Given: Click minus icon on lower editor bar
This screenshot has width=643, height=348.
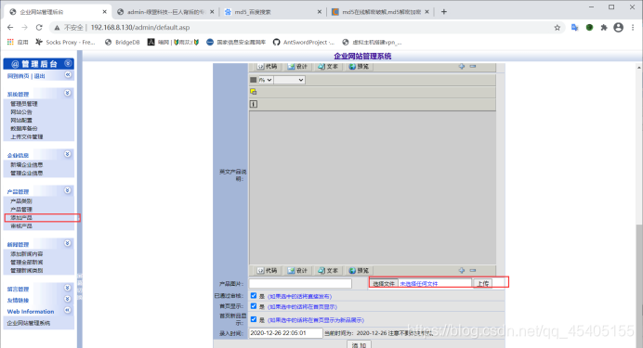Looking at the screenshot, I should tap(473, 270).
